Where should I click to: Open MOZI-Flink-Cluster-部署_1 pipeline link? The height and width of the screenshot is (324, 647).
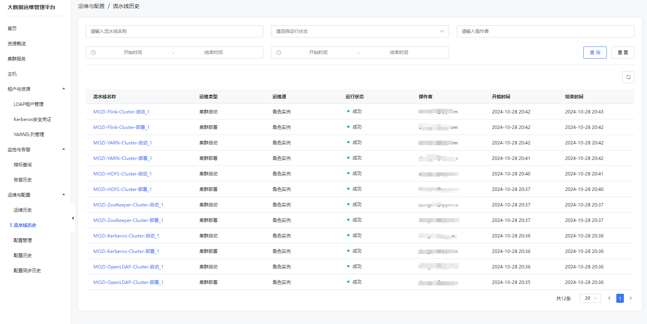(121, 127)
